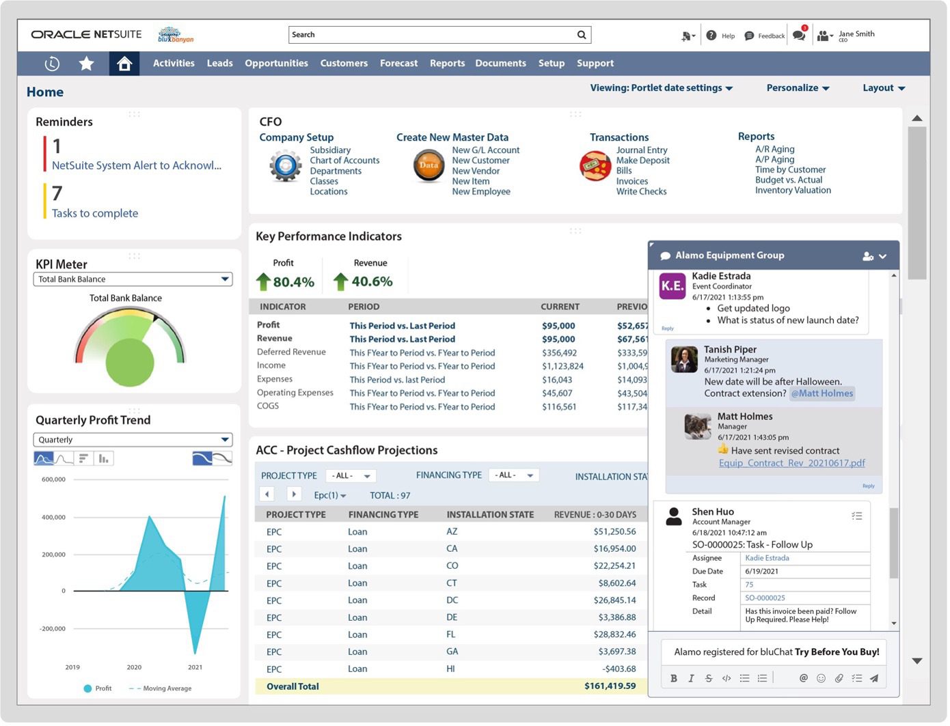Click the Shortcuts star icon
This screenshot has width=950, height=726.
coord(86,64)
